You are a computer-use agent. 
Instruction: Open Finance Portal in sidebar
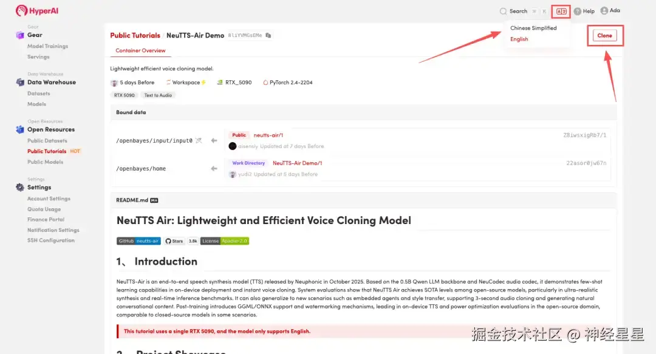[x=46, y=219]
